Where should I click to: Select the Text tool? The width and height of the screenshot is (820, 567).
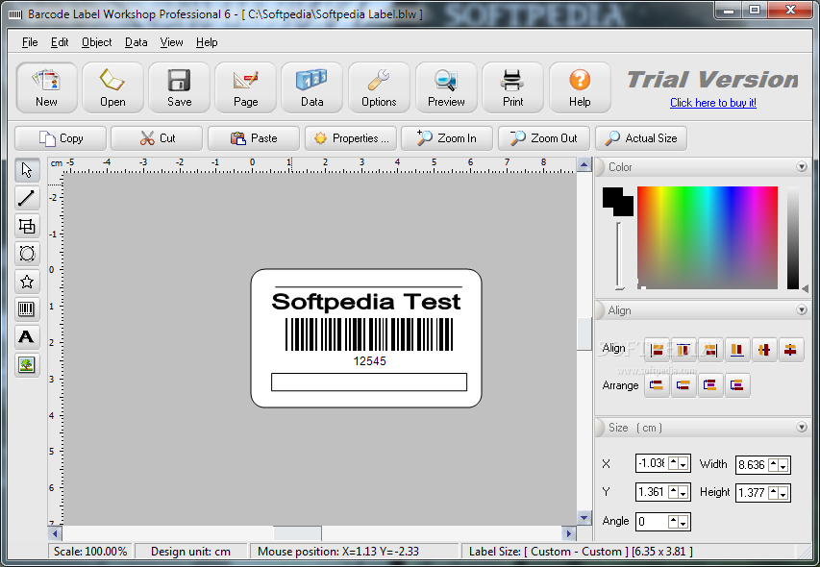point(27,336)
